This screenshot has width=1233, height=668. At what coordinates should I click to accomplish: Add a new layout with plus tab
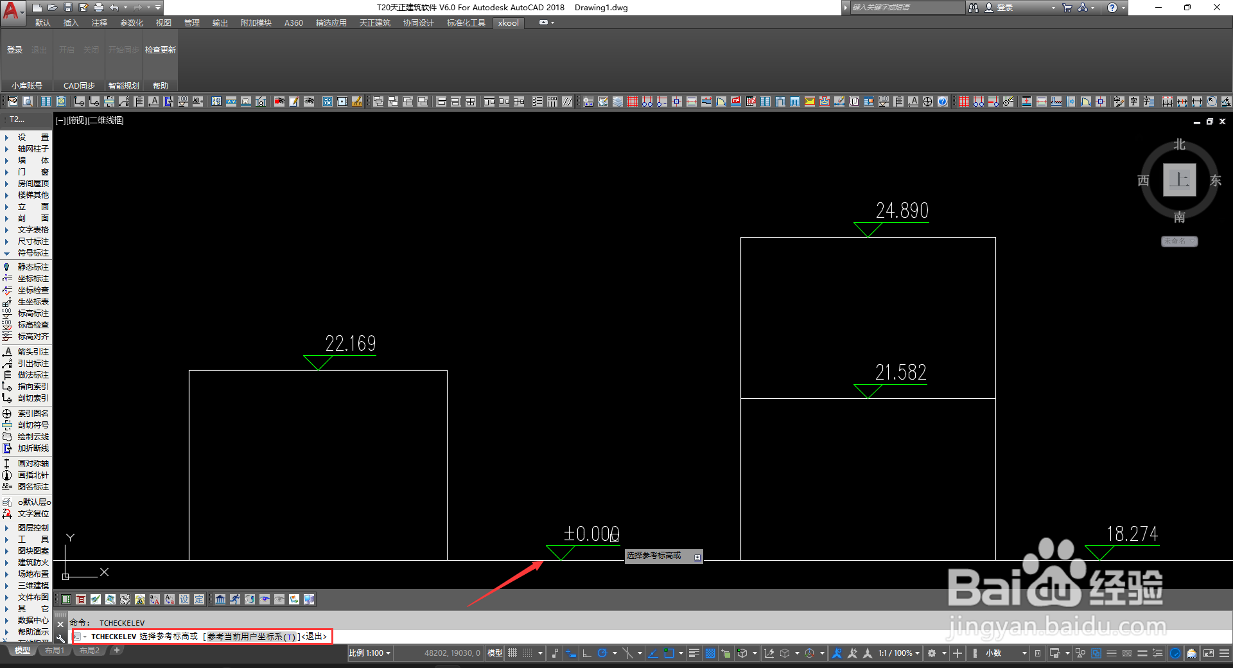(x=116, y=651)
